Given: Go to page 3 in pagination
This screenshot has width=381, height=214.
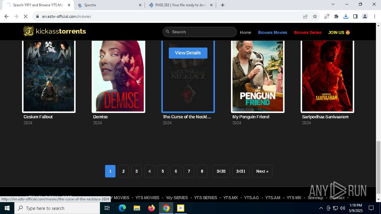Looking at the screenshot, I should (x=136, y=171).
